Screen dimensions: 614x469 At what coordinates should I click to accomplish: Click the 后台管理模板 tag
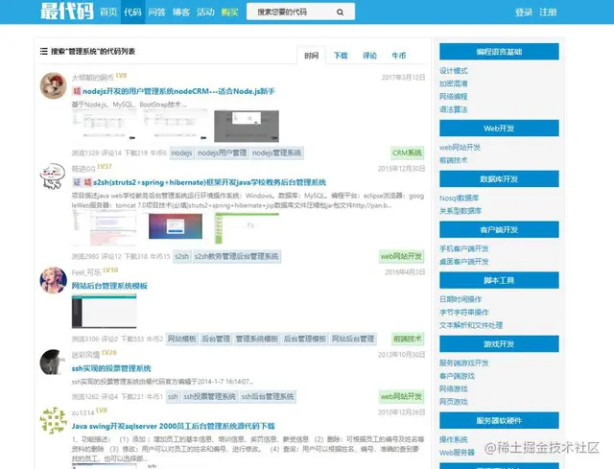[305, 339]
